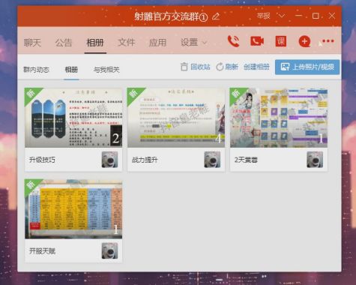
Task: Click 创建相册 to create album
Action: (256, 67)
